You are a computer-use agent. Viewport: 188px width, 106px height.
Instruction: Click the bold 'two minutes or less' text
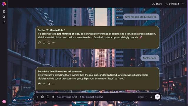pyautogui.click(x=68, y=34)
